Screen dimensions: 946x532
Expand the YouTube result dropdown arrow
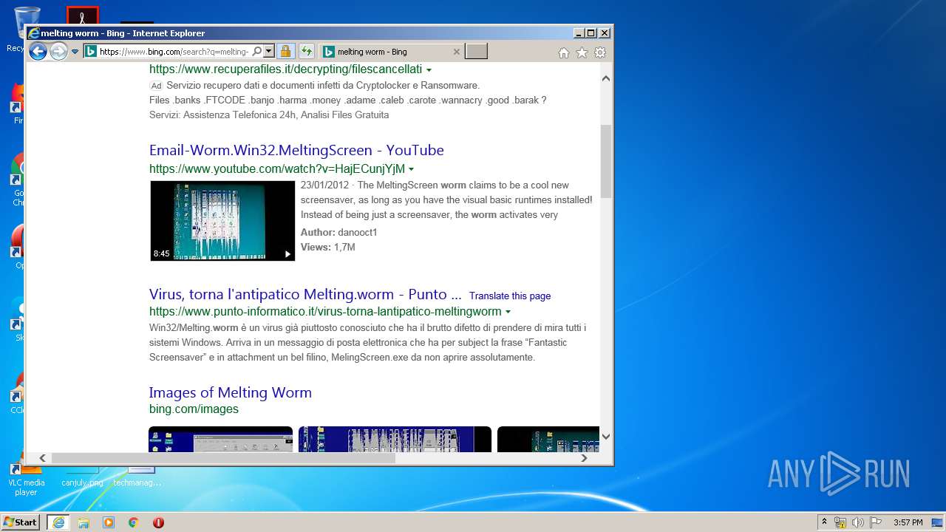(412, 169)
